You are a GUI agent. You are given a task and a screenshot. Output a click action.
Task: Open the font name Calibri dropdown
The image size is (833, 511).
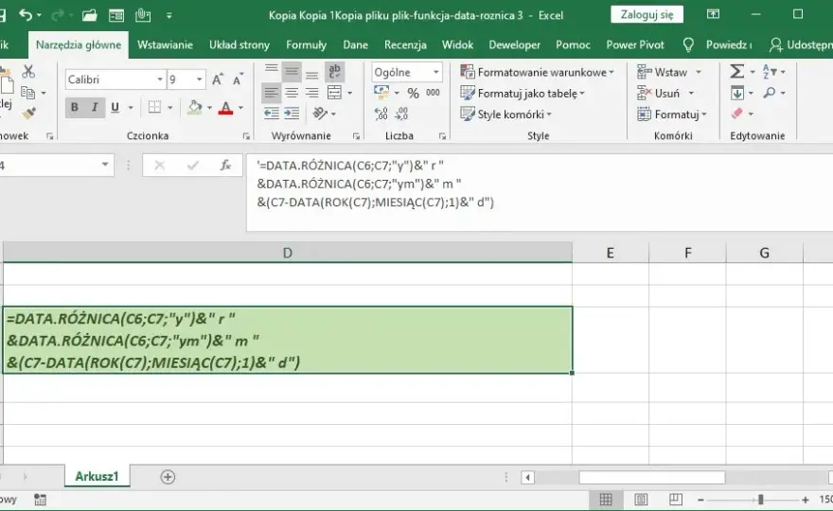coord(160,79)
